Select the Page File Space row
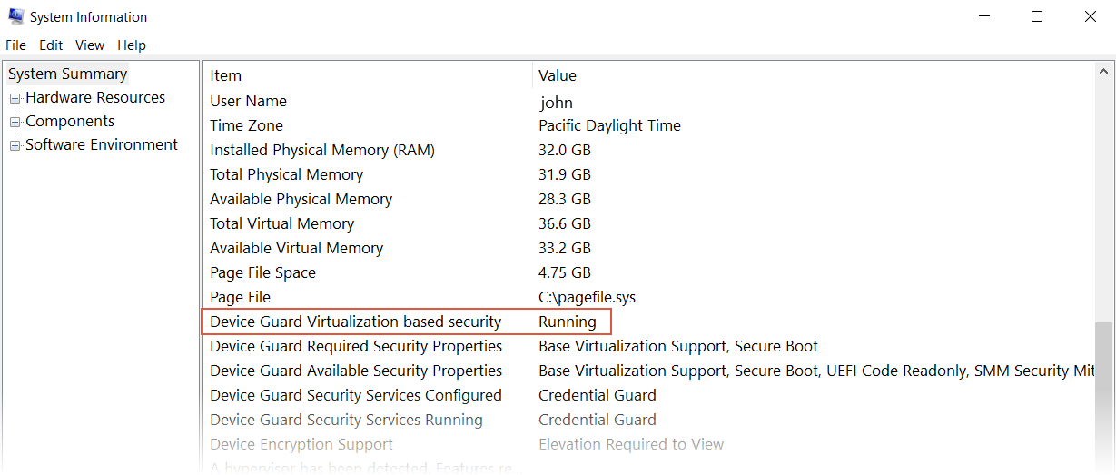The height and width of the screenshot is (475, 1116). coord(263,272)
